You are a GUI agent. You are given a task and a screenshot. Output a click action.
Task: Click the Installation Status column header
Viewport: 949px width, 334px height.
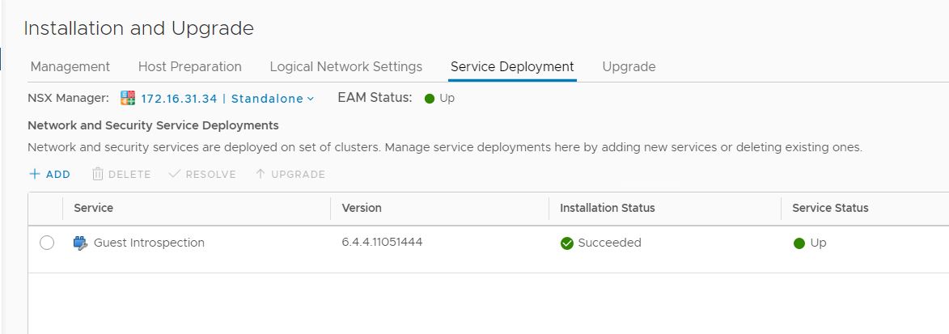tap(607, 208)
